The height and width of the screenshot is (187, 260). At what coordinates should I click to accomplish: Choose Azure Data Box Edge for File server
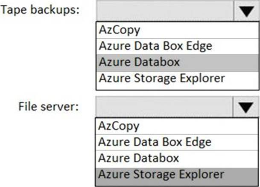(177, 142)
